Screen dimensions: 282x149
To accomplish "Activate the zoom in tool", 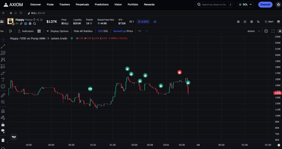I will [3, 102].
